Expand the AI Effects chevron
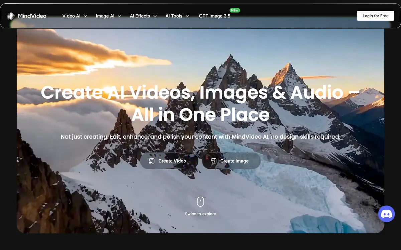 (x=155, y=16)
